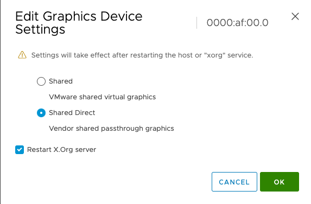Click the "Restart X.Org server" label text

click(61, 150)
